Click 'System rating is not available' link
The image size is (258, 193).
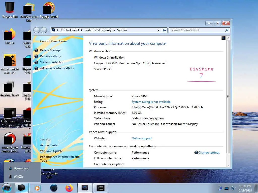tap(151, 102)
